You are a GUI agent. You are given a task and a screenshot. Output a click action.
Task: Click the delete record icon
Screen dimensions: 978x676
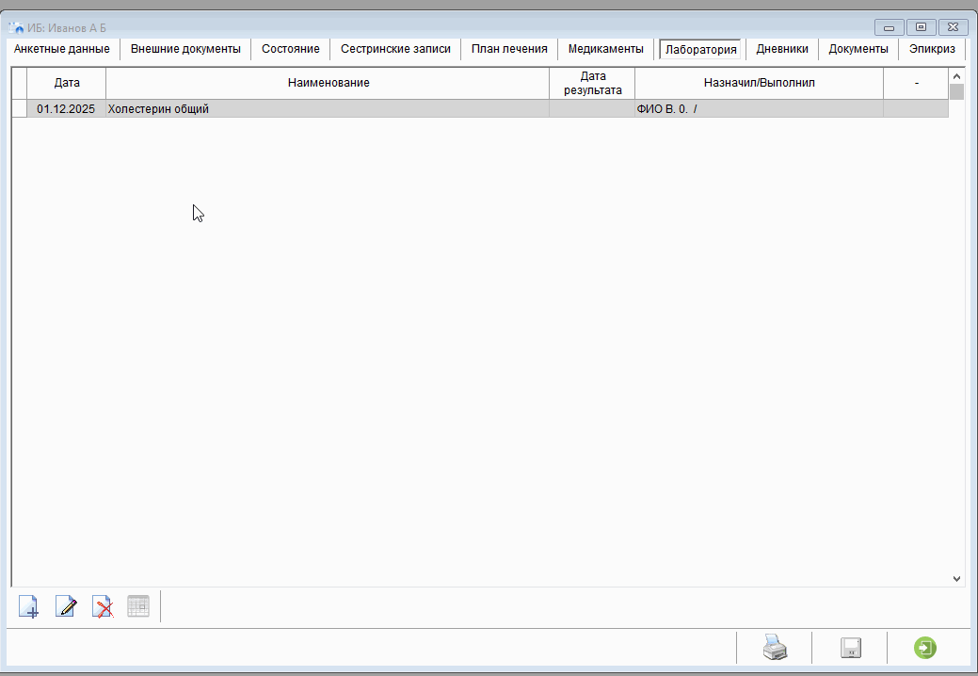103,606
